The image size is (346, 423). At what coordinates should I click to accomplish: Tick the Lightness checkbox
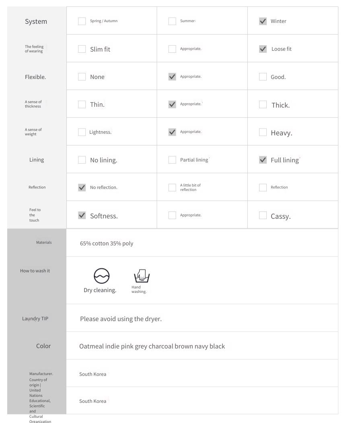[82, 132]
